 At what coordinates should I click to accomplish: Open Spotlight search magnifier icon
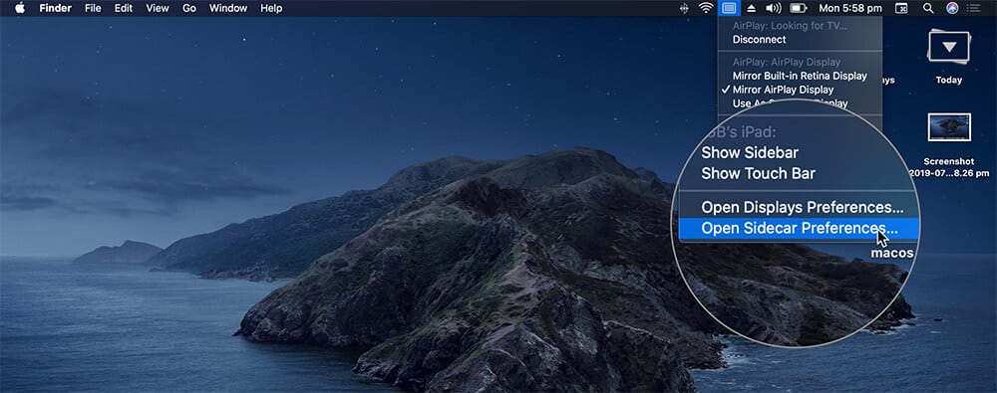(x=927, y=8)
